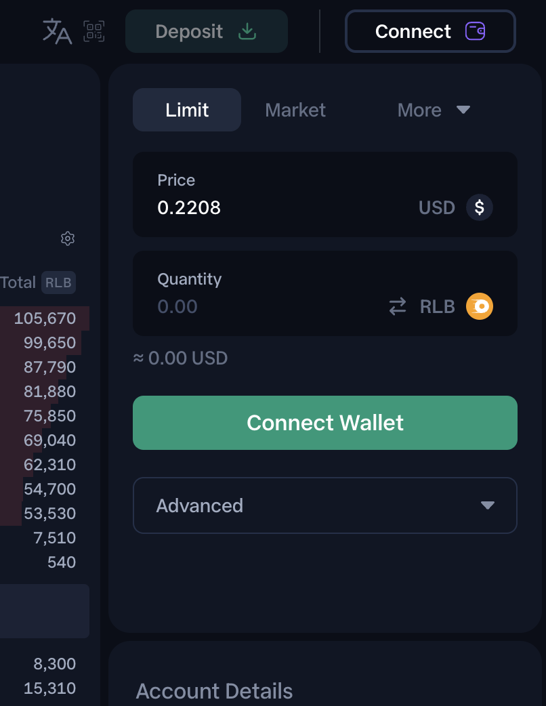
Task: Click the USD dollar currency icon
Action: pos(479,207)
